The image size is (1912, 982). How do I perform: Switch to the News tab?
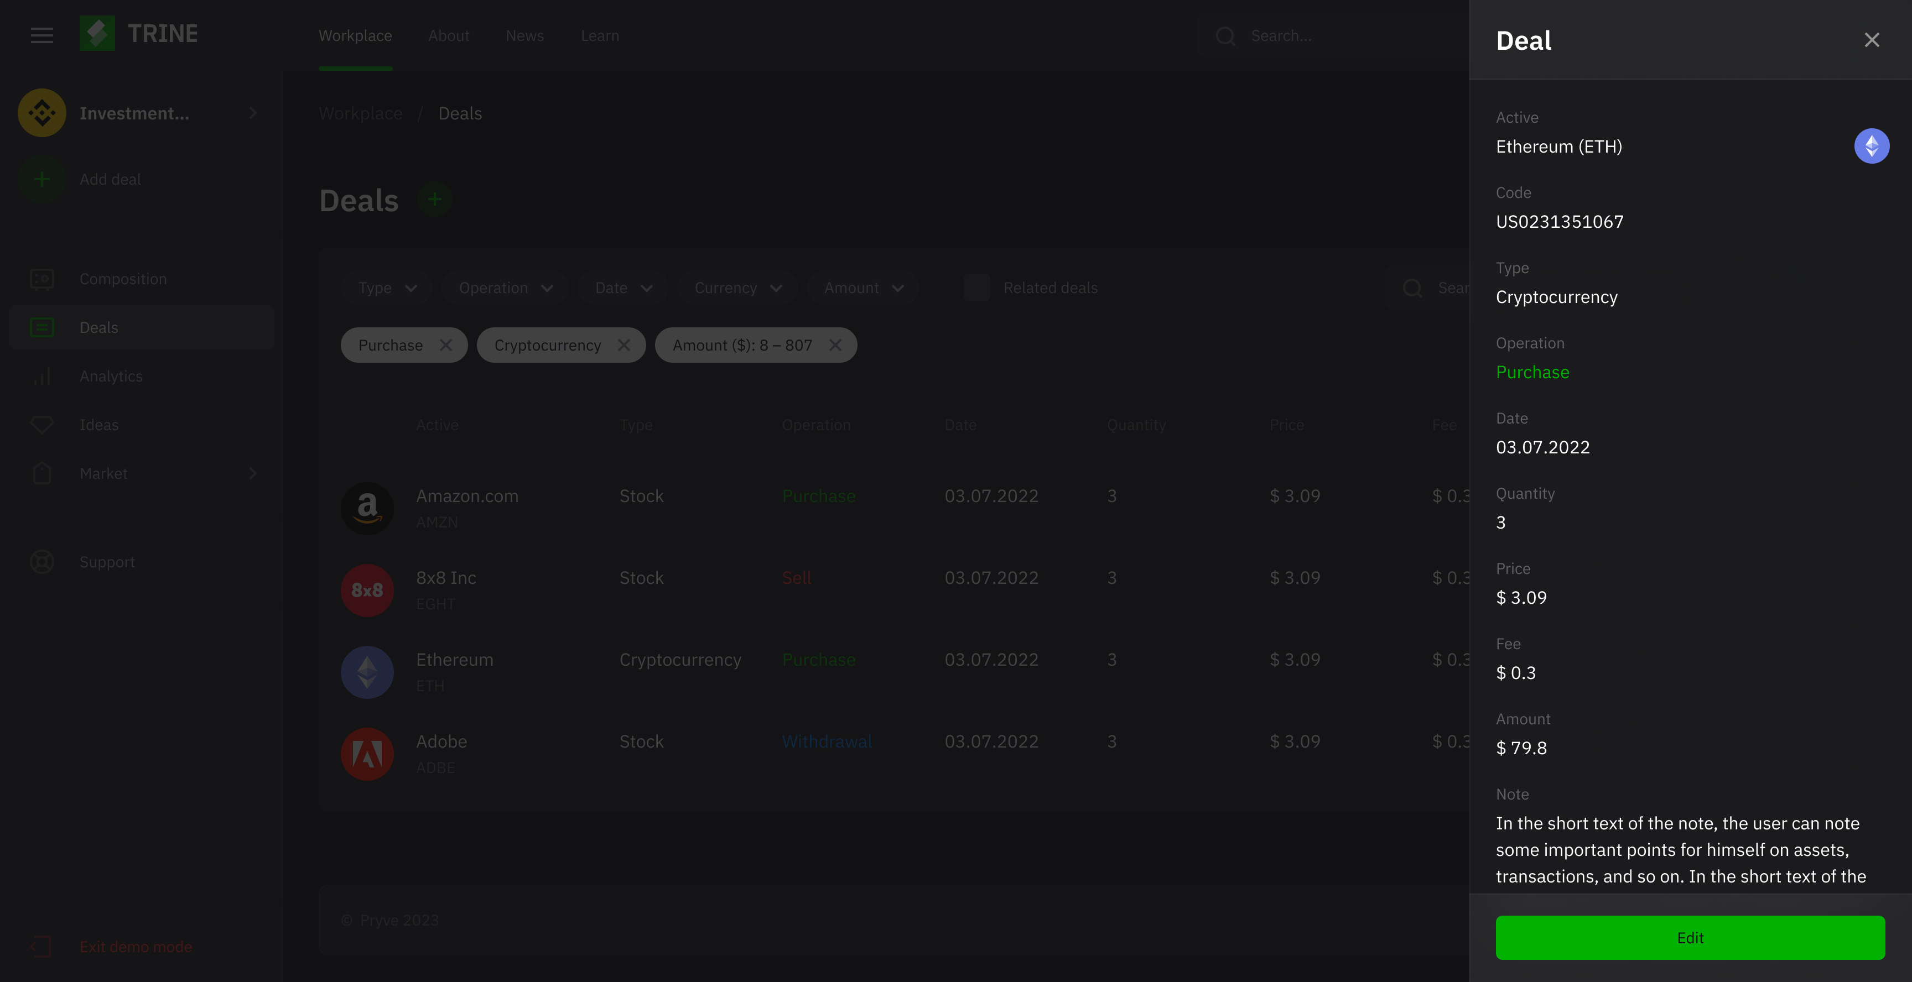pos(524,35)
